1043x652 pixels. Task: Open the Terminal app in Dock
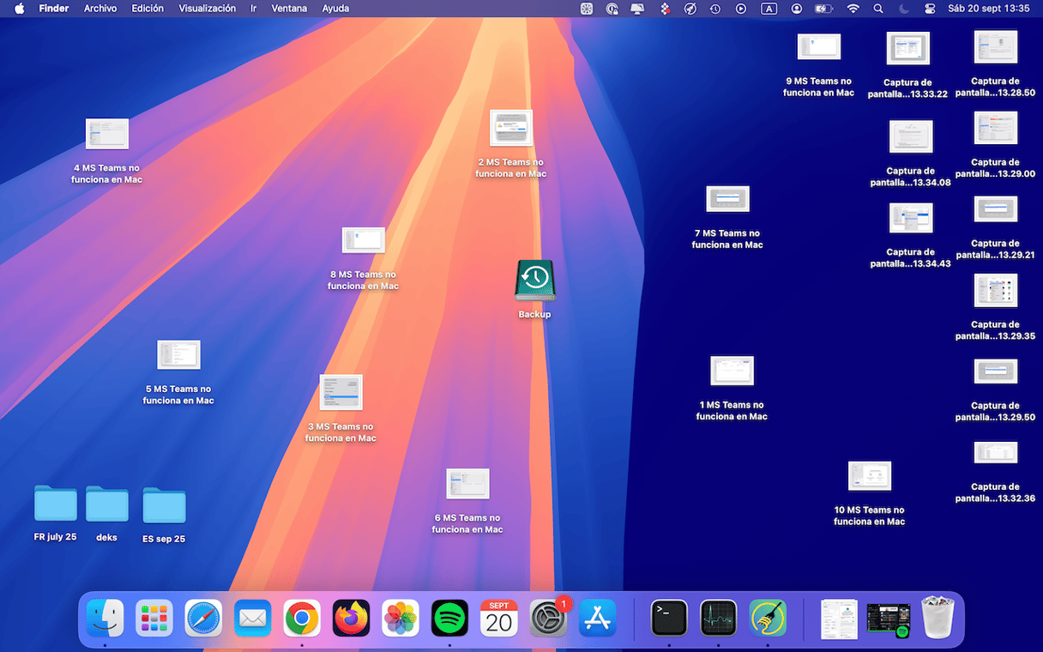click(669, 618)
